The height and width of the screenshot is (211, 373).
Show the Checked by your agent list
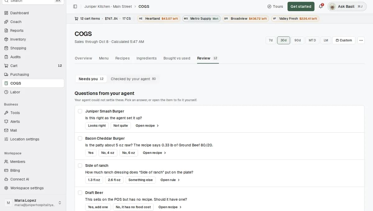(x=133, y=79)
